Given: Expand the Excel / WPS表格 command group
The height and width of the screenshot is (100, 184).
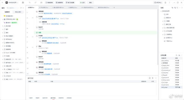Looking at the screenshot, I should pyautogui.click(x=3, y=53).
